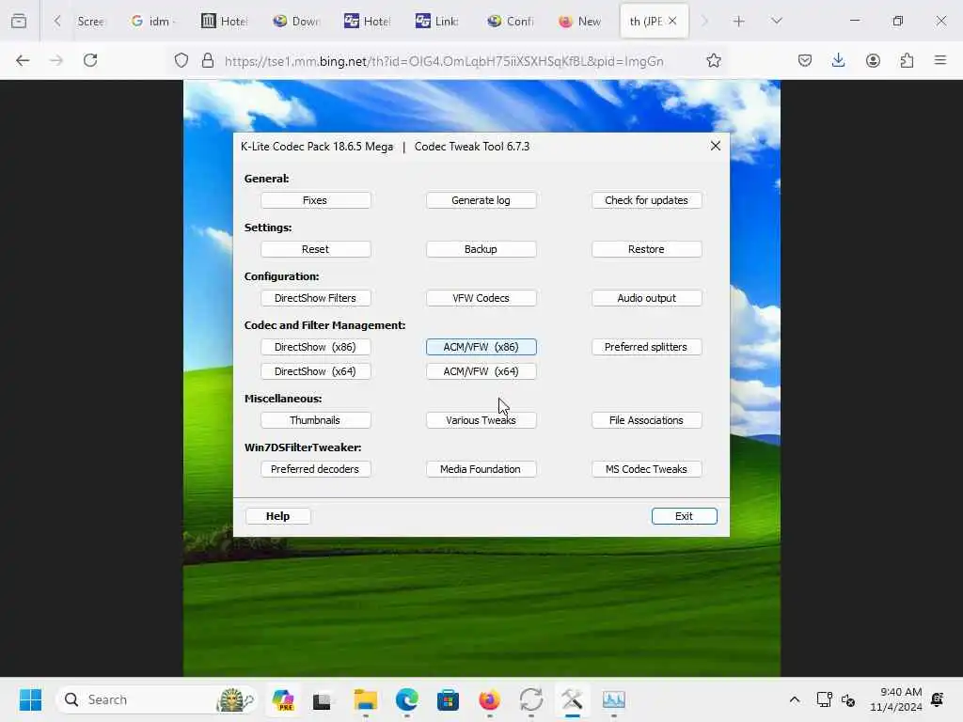
Task: Open the Firefox account icon
Action: point(873,60)
